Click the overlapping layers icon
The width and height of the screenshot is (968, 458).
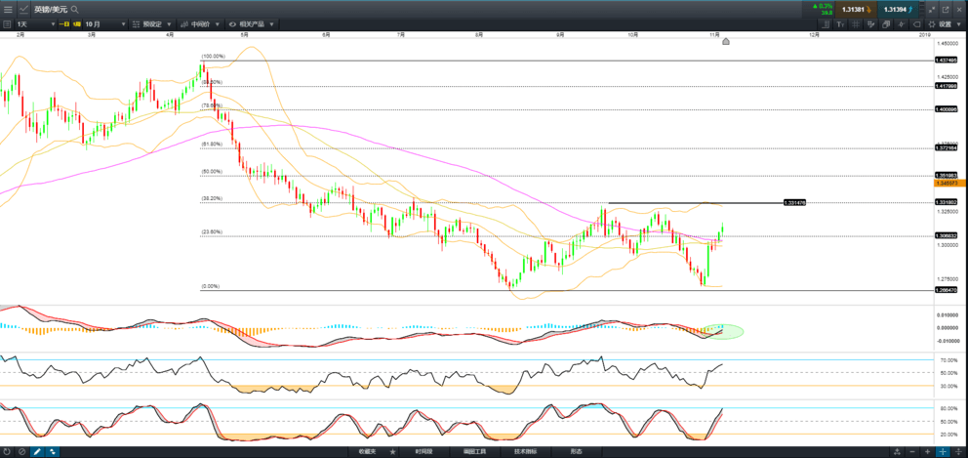886,24
